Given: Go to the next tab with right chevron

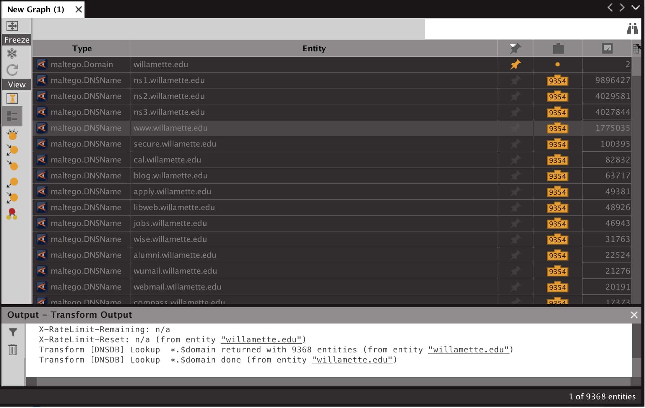Looking at the screenshot, I should [x=622, y=7].
